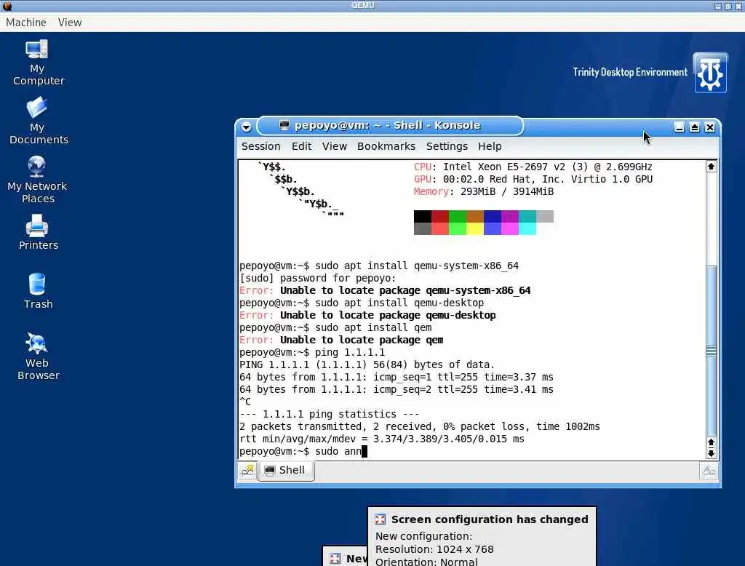
Task: Open the Session menu in Konsole
Action: 261,146
